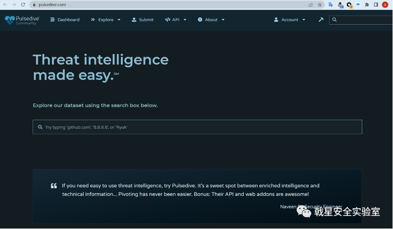Click the gavel tool icon in navbar
This screenshot has width=393, height=229.
(x=321, y=19)
